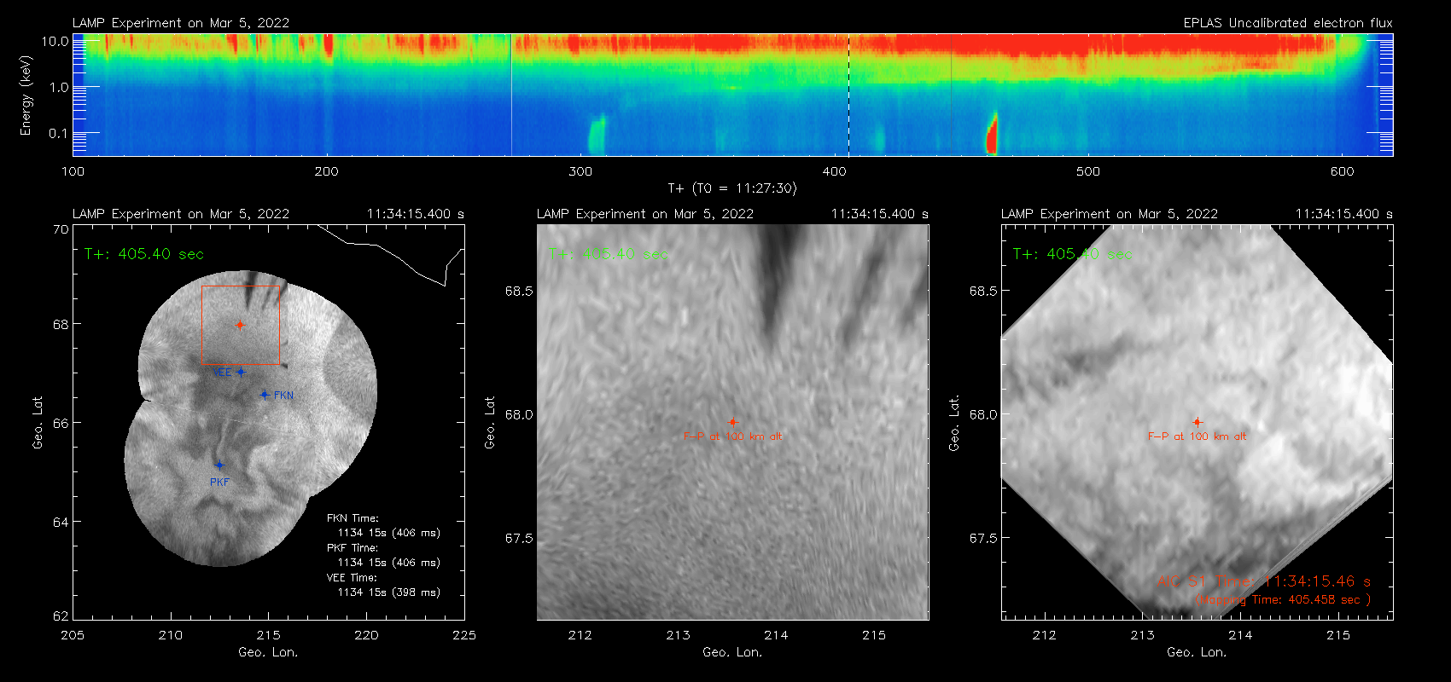Click the red footprint marker in the left map
This screenshot has height=682, width=1451.
pyautogui.click(x=240, y=325)
